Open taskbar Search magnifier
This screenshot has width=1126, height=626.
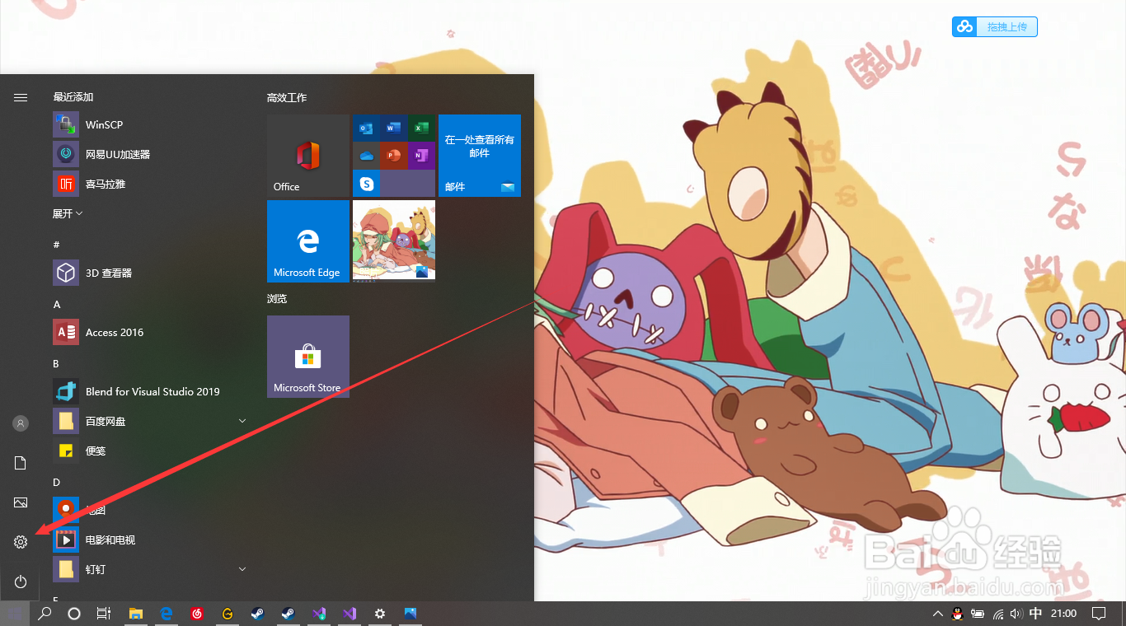point(45,614)
